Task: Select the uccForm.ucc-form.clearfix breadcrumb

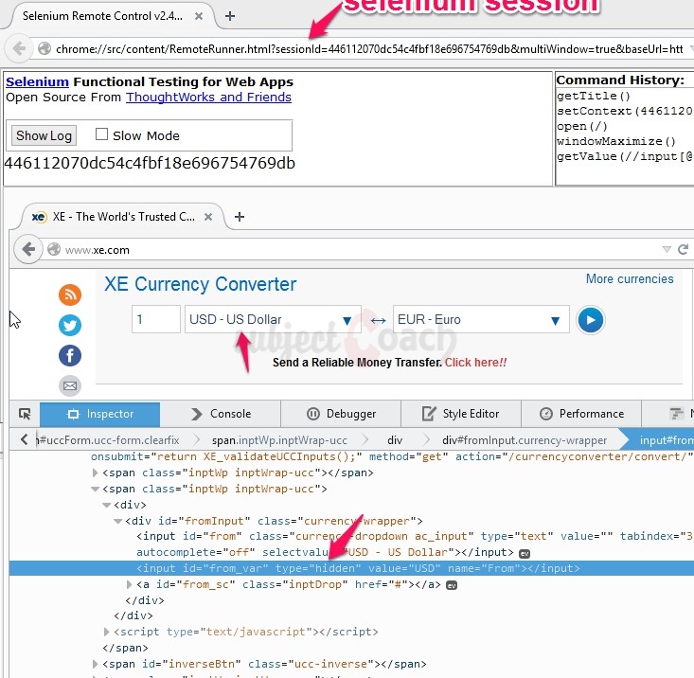Action: click(110, 440)
